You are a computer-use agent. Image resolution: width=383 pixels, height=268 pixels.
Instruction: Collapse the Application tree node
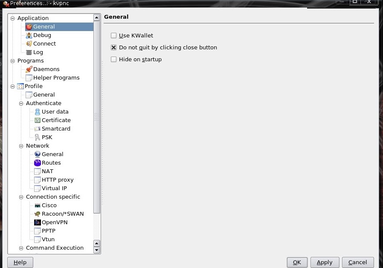[13, 18]
